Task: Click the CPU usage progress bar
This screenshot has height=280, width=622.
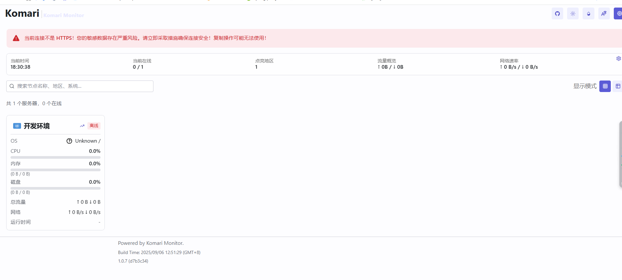Action: pyautogui.click(x=56, y=157)
